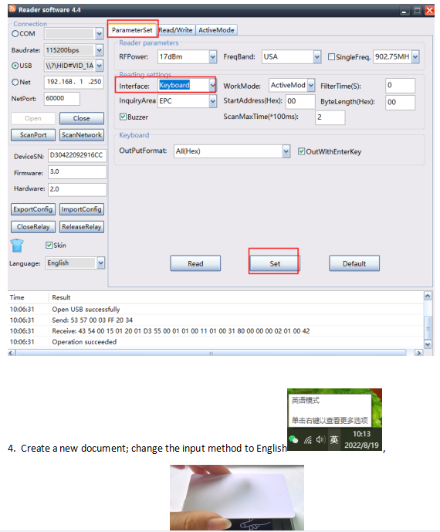Enable the SingleFreq checkbox
The height and width of the screenshot is (532, 440).
[x=331, y=57]
